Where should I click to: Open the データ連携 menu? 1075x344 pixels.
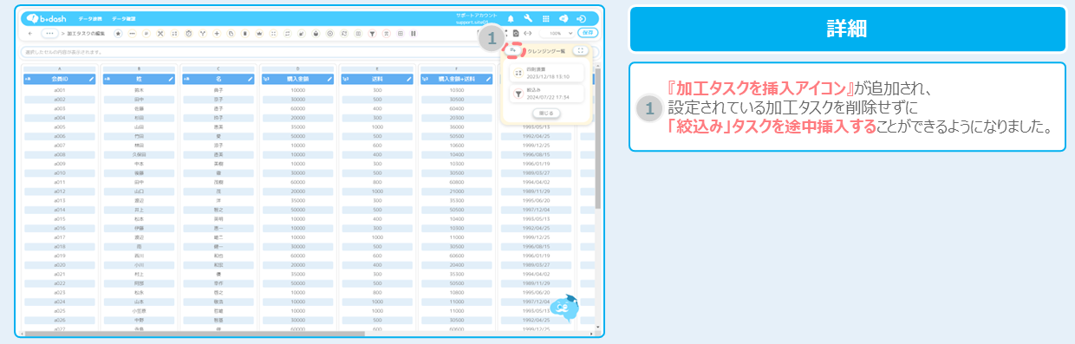[90, 19]
